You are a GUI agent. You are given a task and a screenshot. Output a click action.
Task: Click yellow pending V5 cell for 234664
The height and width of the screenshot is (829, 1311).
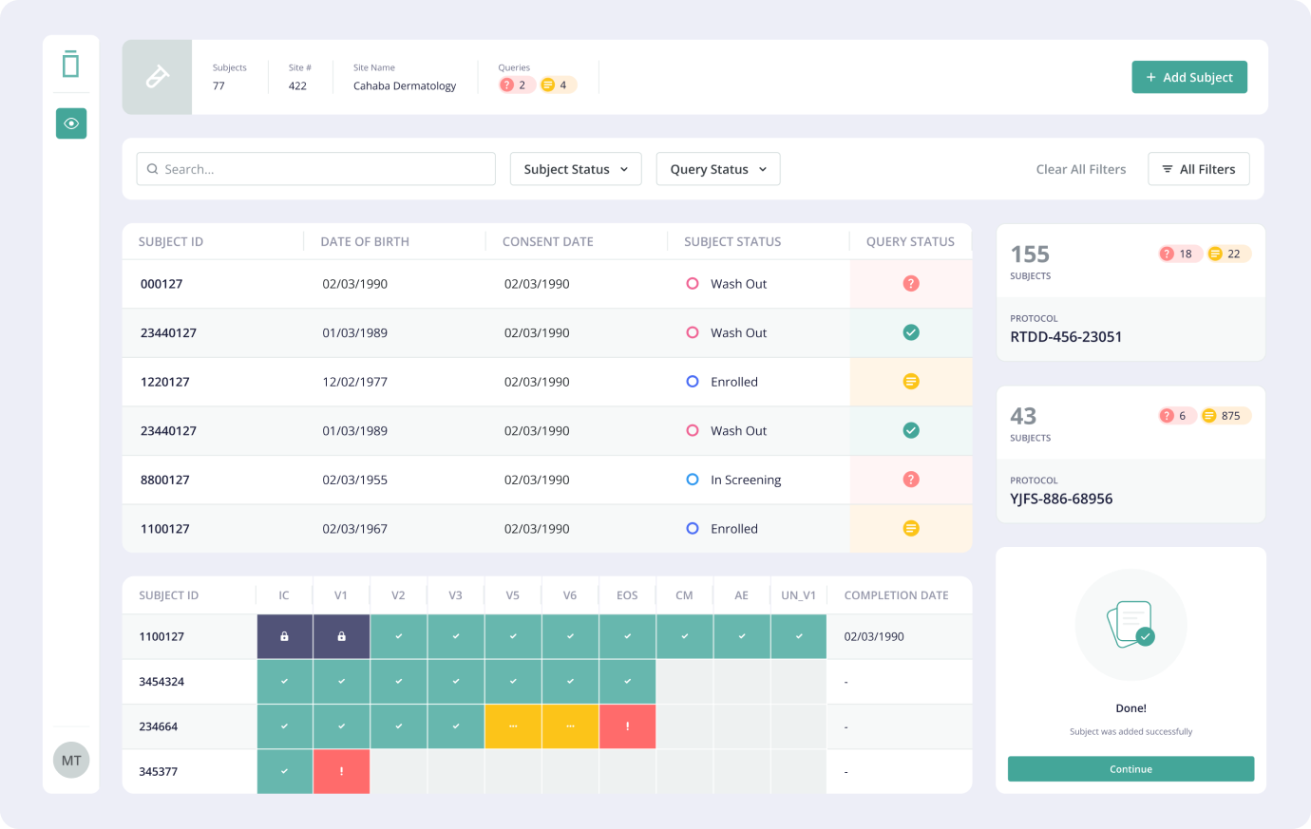[513, 726]
